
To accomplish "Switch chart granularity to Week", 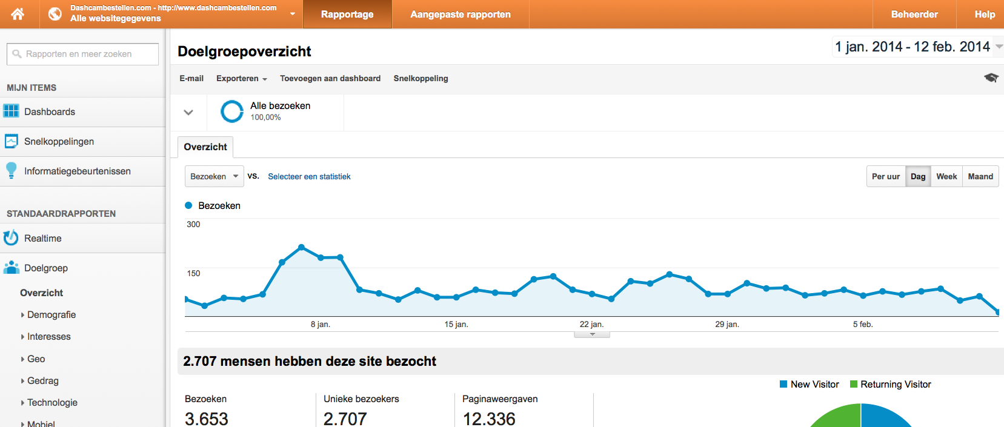I will coord(946,176).
